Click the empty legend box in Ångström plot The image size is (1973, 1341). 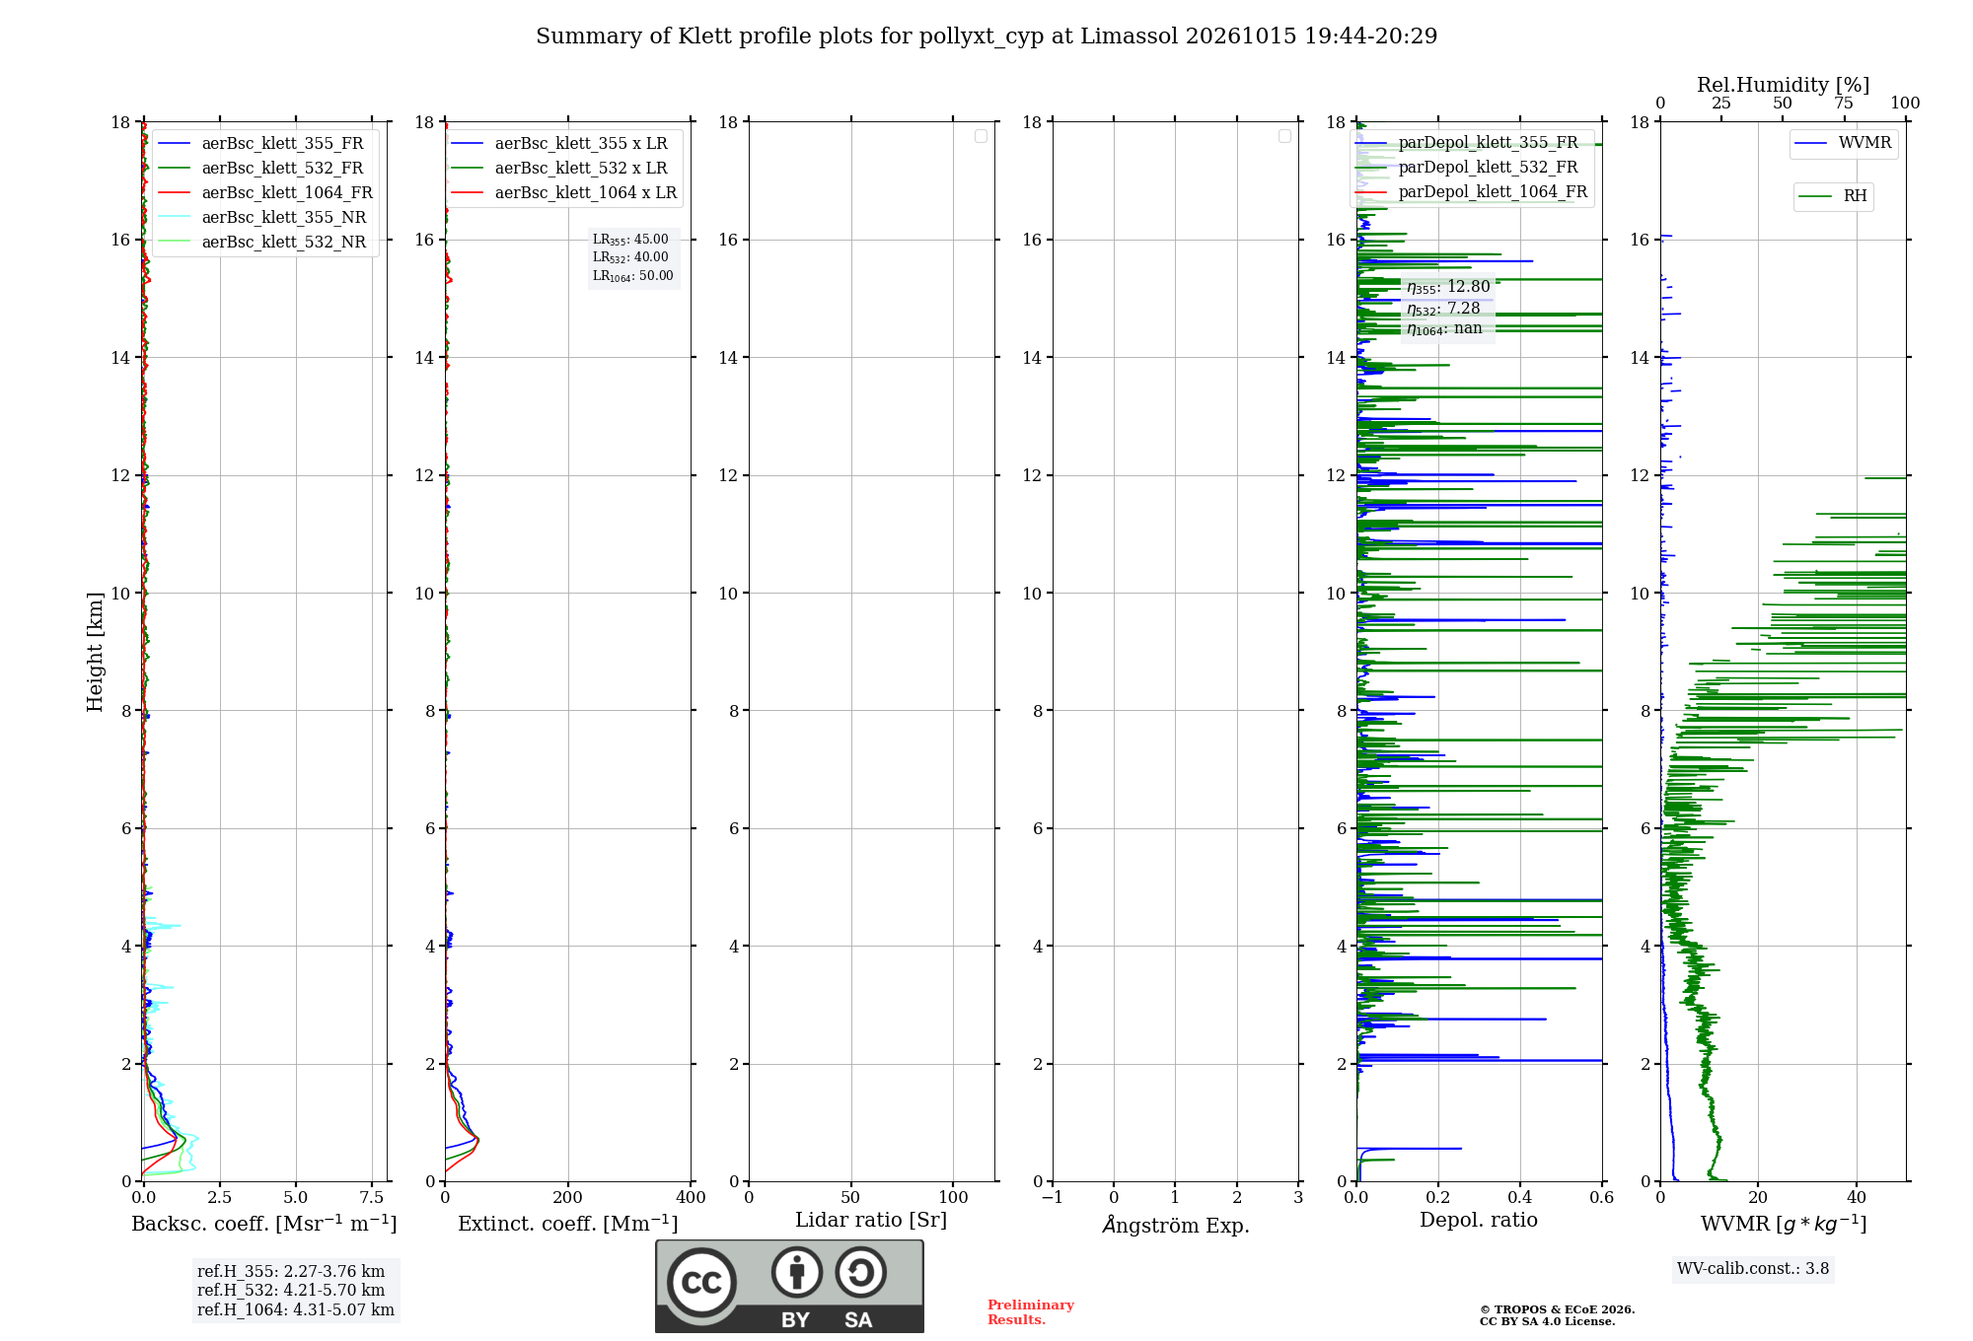[1284, 136]
